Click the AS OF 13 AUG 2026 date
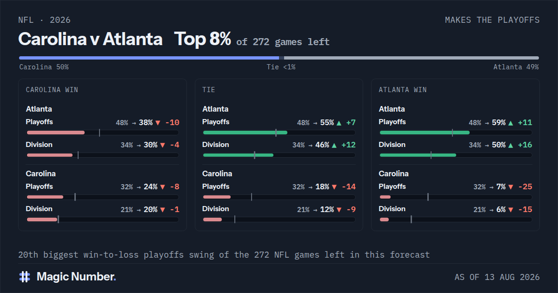The image size is (558, 293). click(x=497, y=277)
